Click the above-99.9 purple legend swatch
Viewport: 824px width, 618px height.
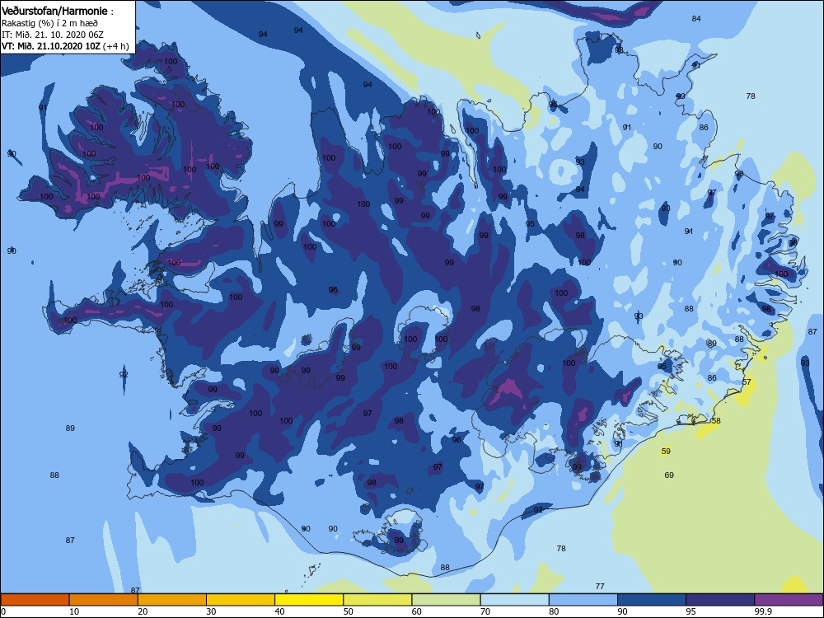(789, 600)
